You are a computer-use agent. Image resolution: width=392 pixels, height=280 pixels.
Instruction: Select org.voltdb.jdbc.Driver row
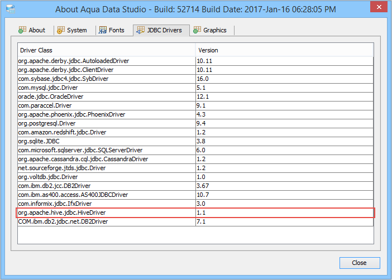(x=195, y=177)
